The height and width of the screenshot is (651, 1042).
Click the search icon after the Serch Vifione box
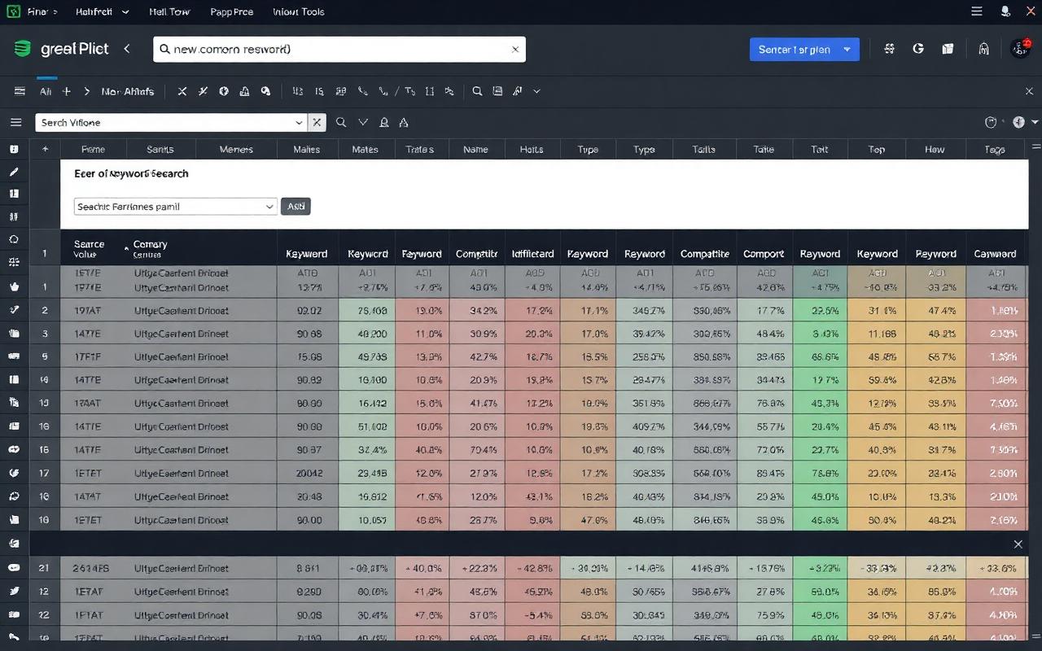coord(341,122)
